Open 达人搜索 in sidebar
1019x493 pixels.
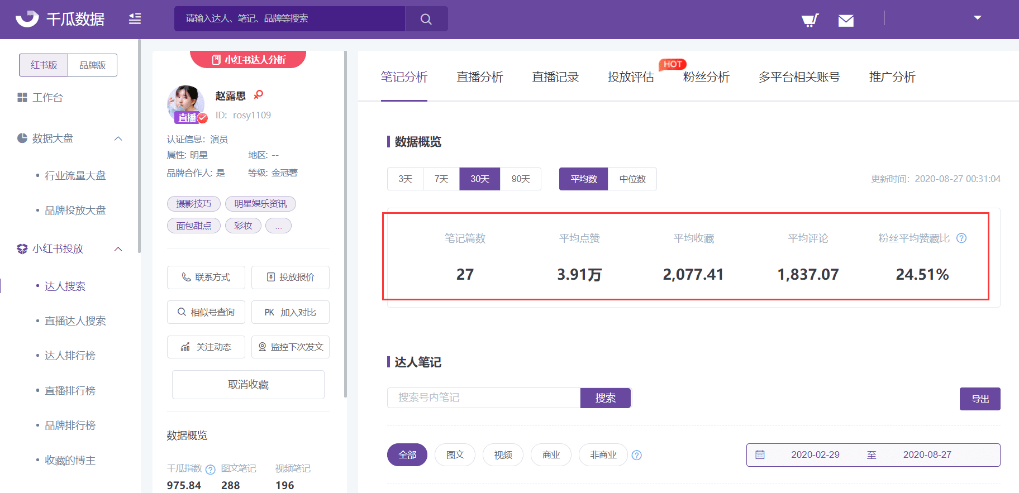click(65, 286)
